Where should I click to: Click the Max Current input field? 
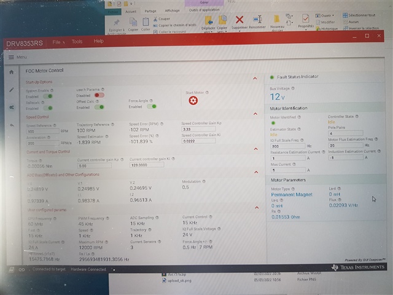coord(288,170)
